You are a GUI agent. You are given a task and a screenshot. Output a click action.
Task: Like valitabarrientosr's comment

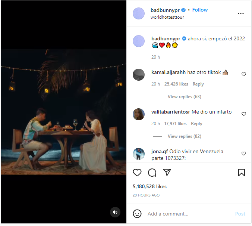[x=244, y=114]
